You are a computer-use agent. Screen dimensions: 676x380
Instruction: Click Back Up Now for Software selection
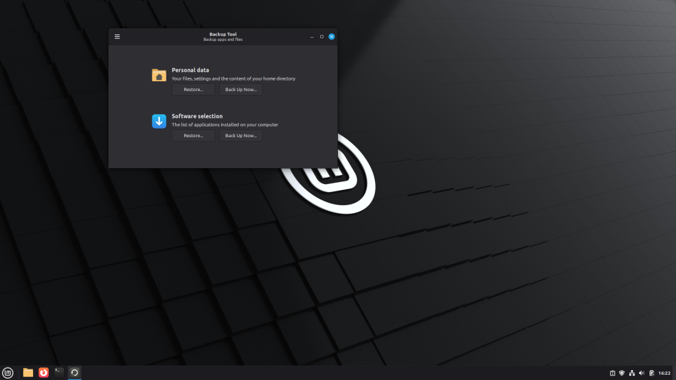(x=240, y=136)
